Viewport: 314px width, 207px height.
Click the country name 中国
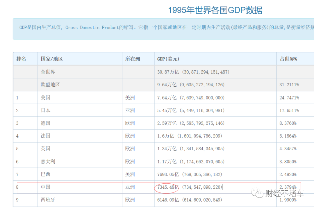pyautogui.click(x=45, y=187)
